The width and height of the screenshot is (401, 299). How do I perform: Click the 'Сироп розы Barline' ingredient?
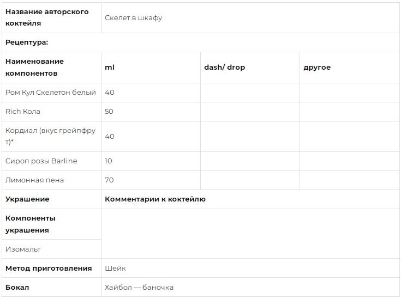[41, 161]
